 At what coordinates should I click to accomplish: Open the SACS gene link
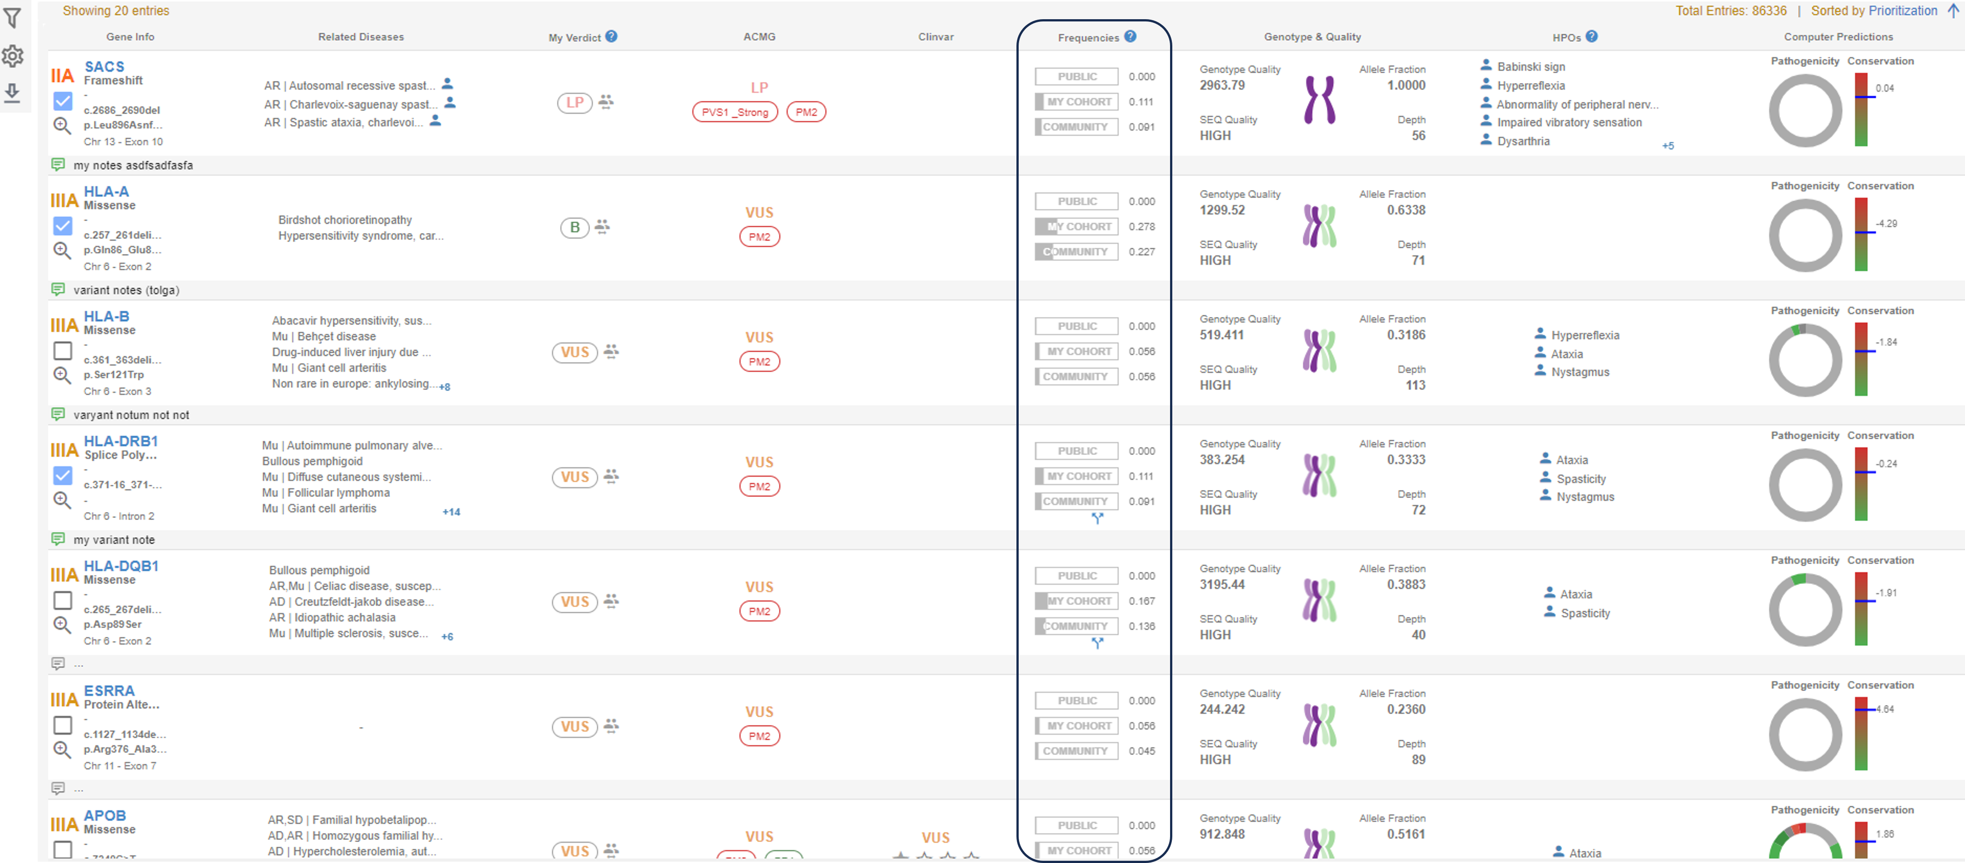point(105,67)
